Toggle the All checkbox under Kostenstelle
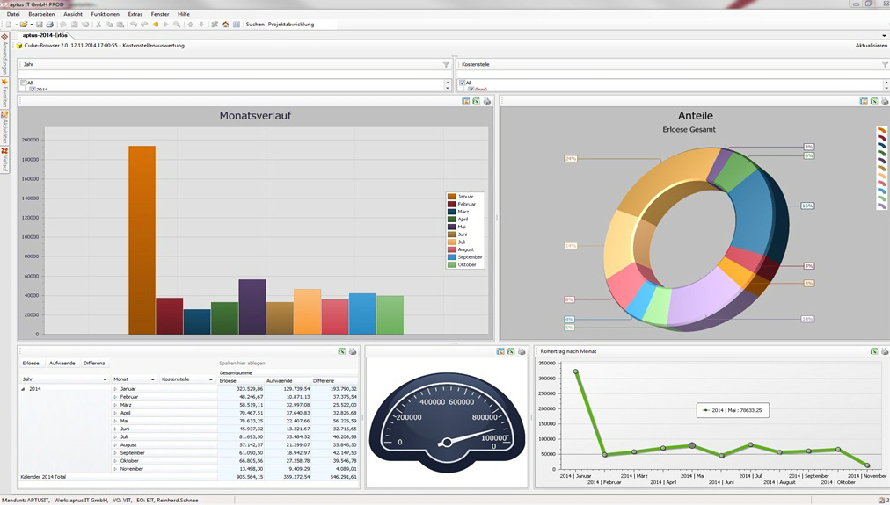890x505 pixels. coord(463,83)
